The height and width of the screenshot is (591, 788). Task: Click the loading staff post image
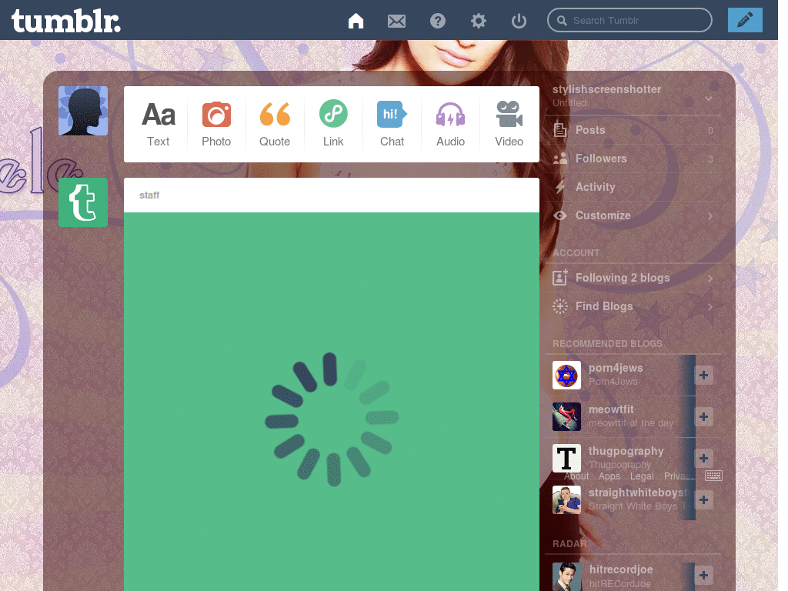332,402
